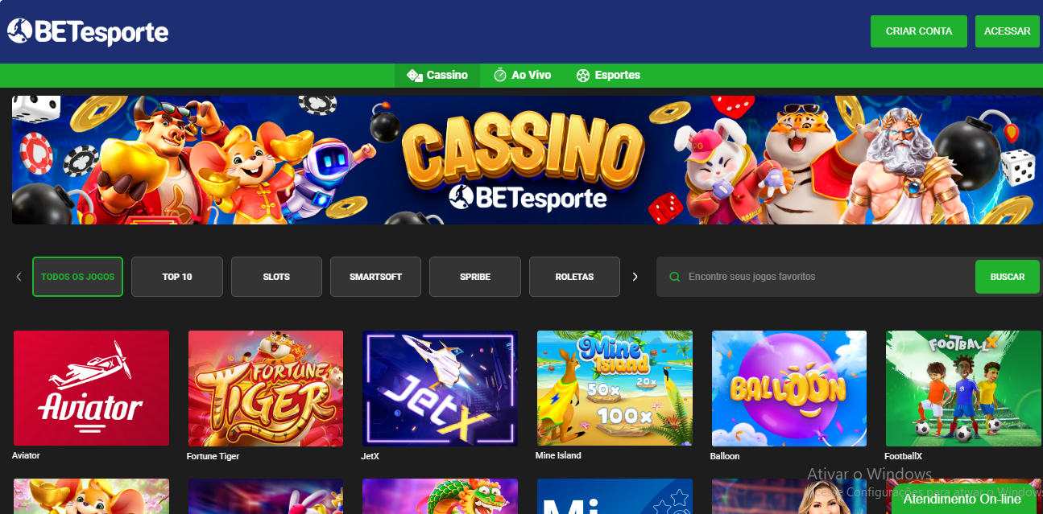Screen dimensions: 1043x514
Task: Click the BUSCAR search button
Action: [1008, 277]
